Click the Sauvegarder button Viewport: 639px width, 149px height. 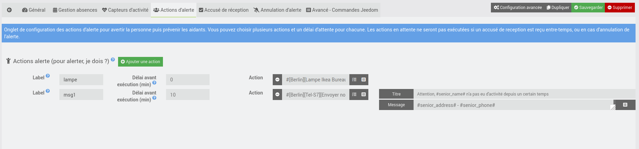pos(588,8)
